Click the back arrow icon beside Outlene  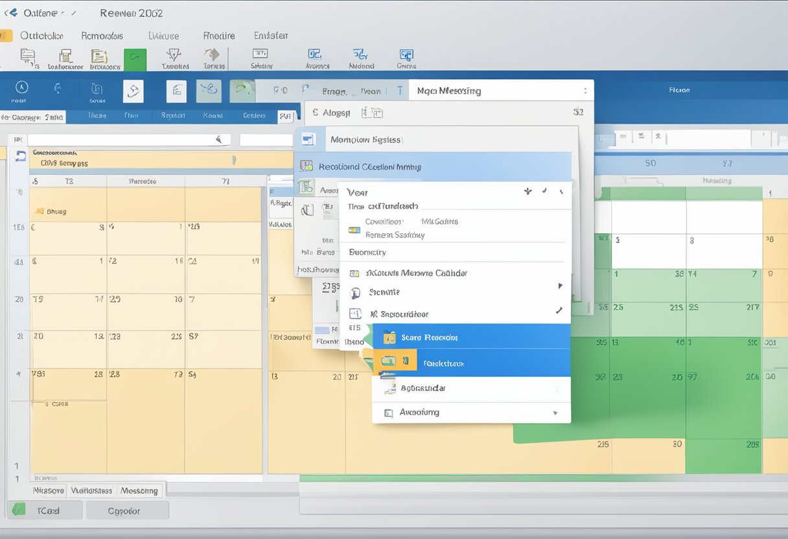pyautogui.click(x=11, y=13)
